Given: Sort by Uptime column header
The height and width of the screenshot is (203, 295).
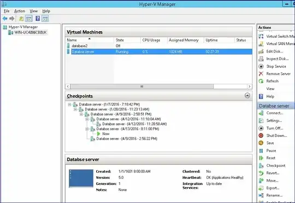Looking at the screenshot, I should tap(219, 40).
